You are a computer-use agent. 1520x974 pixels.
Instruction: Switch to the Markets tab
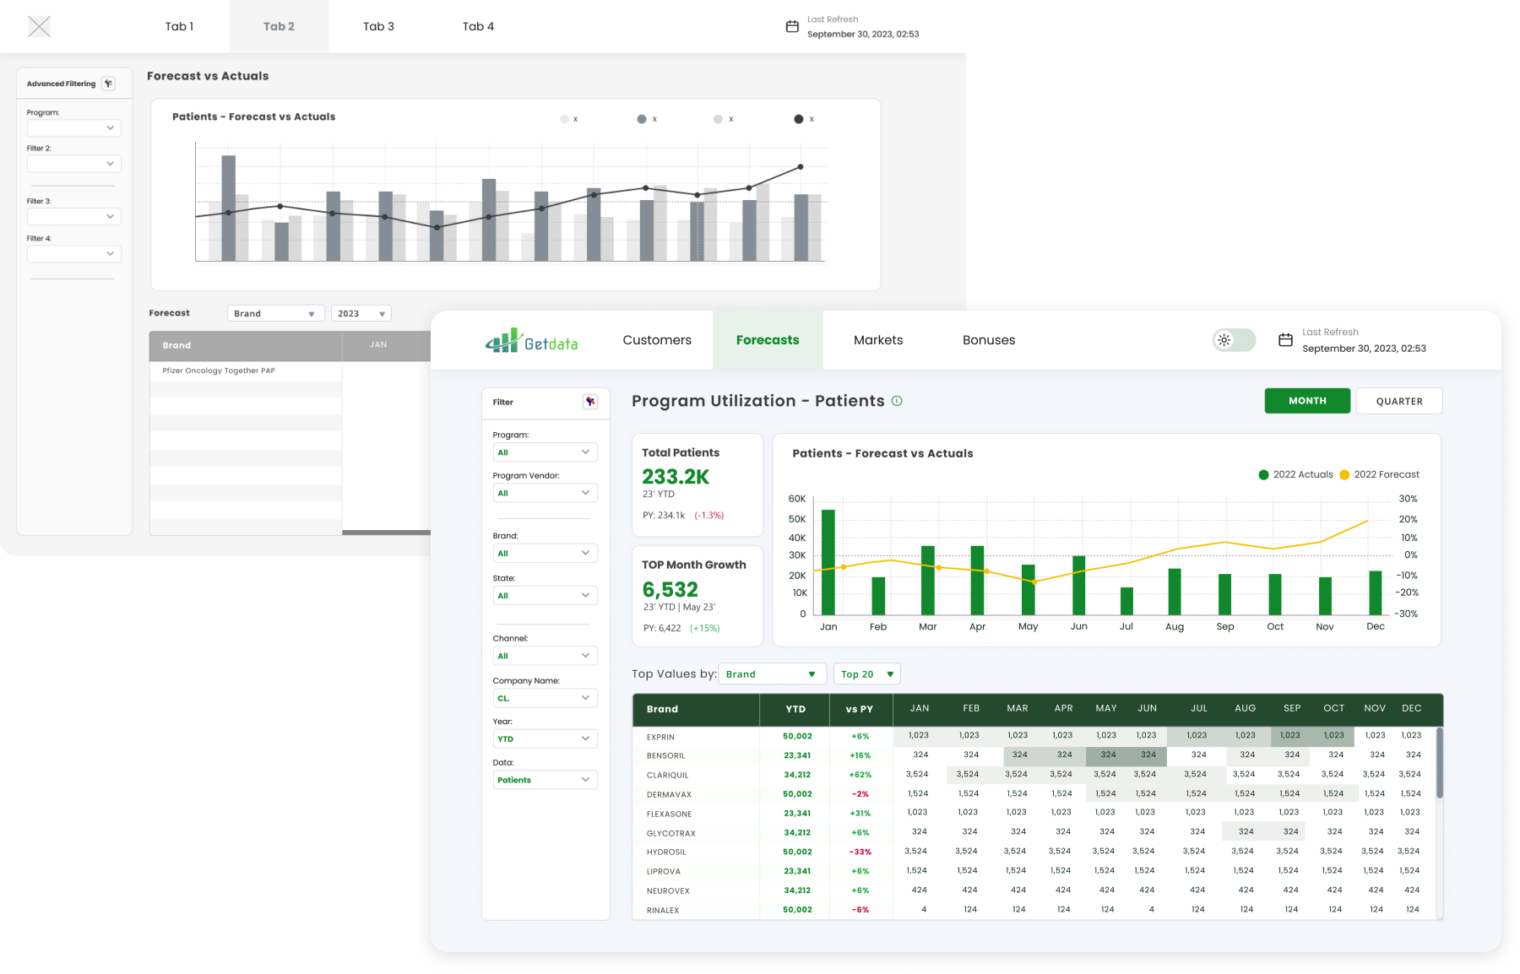pyautogui.click(x=877, y=340)
